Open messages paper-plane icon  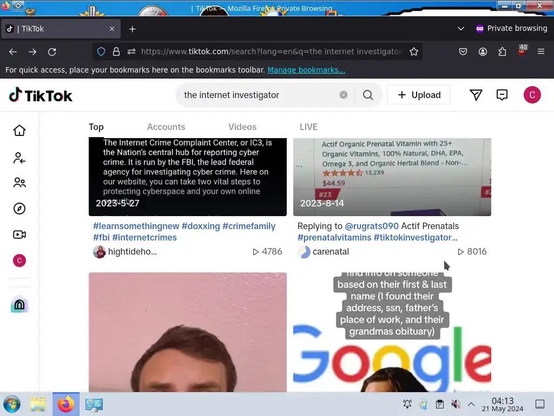coord(476,95)
